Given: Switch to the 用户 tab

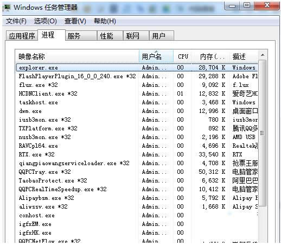Looking at the screenshot, I should pos(162,36).
